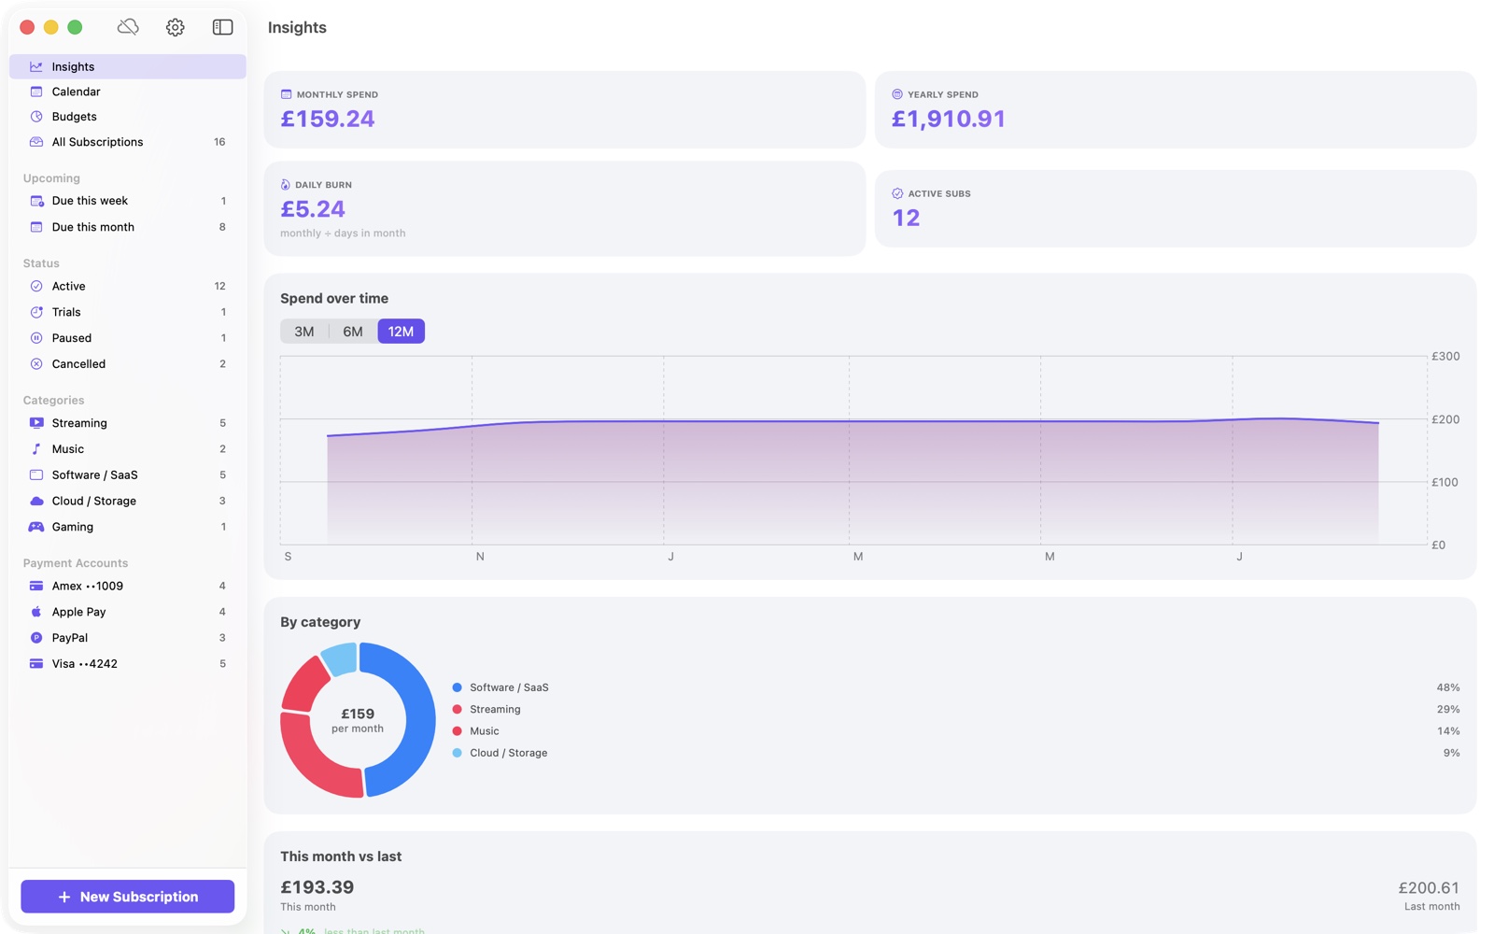
Task: Click the donut chart center total
Action: pos(358,720)
